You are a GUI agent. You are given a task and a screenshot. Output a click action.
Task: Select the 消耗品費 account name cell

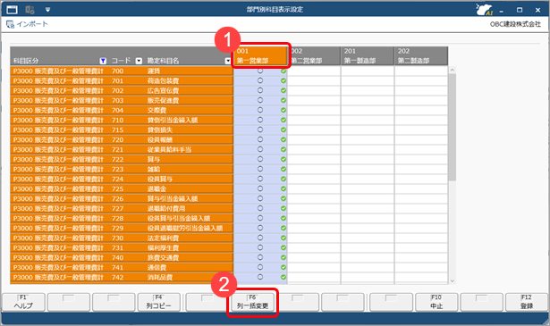(x=159, y=278)
